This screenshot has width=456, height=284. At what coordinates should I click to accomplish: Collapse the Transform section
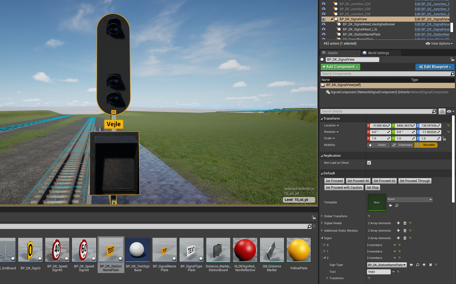[322, 119]
